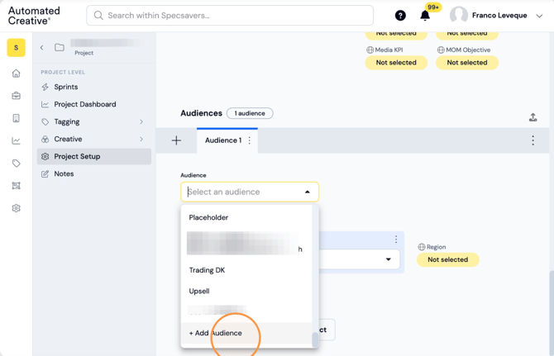
Task: Open Project Dashboard
Action: click(94, 104)
